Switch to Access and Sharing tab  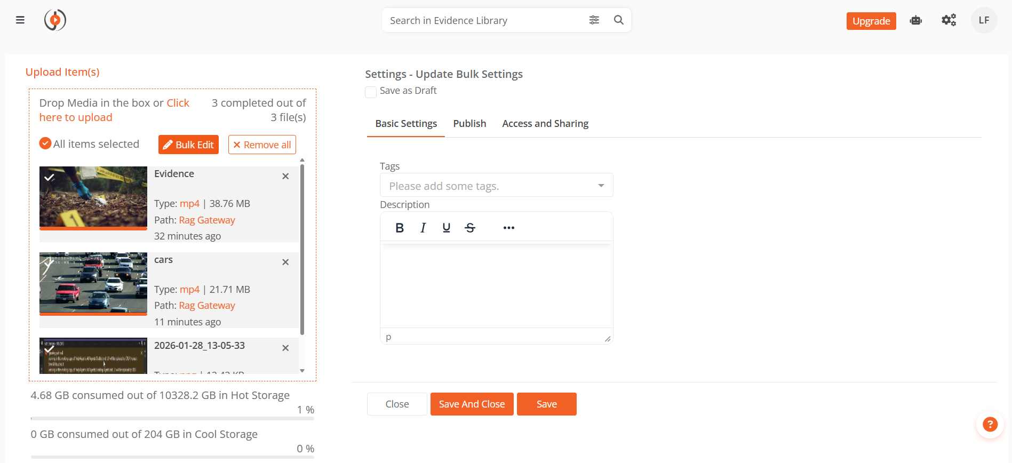click(x=545, y=124)
